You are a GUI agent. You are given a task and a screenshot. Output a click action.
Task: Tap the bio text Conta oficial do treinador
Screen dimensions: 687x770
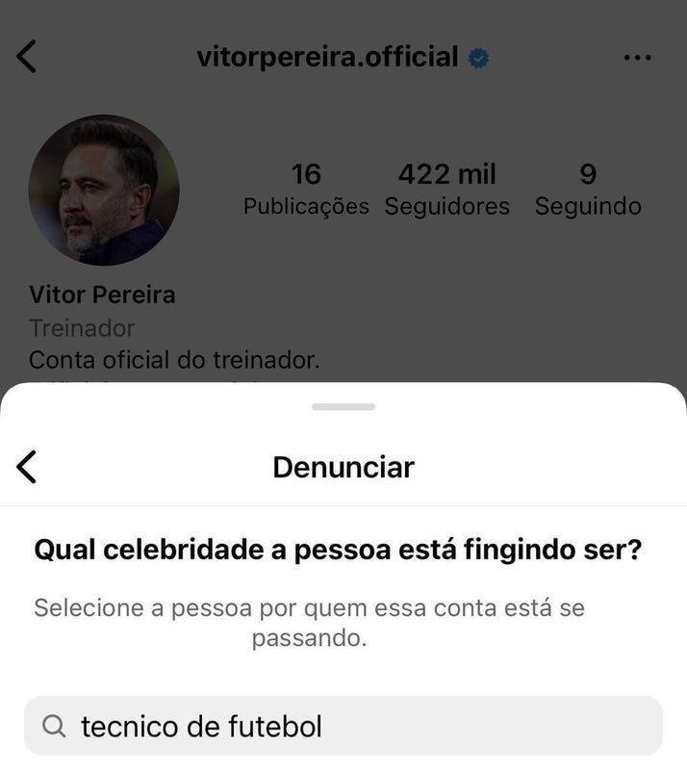tap(176, 361)
